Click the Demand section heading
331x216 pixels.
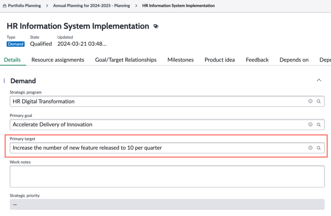(23, 81)
